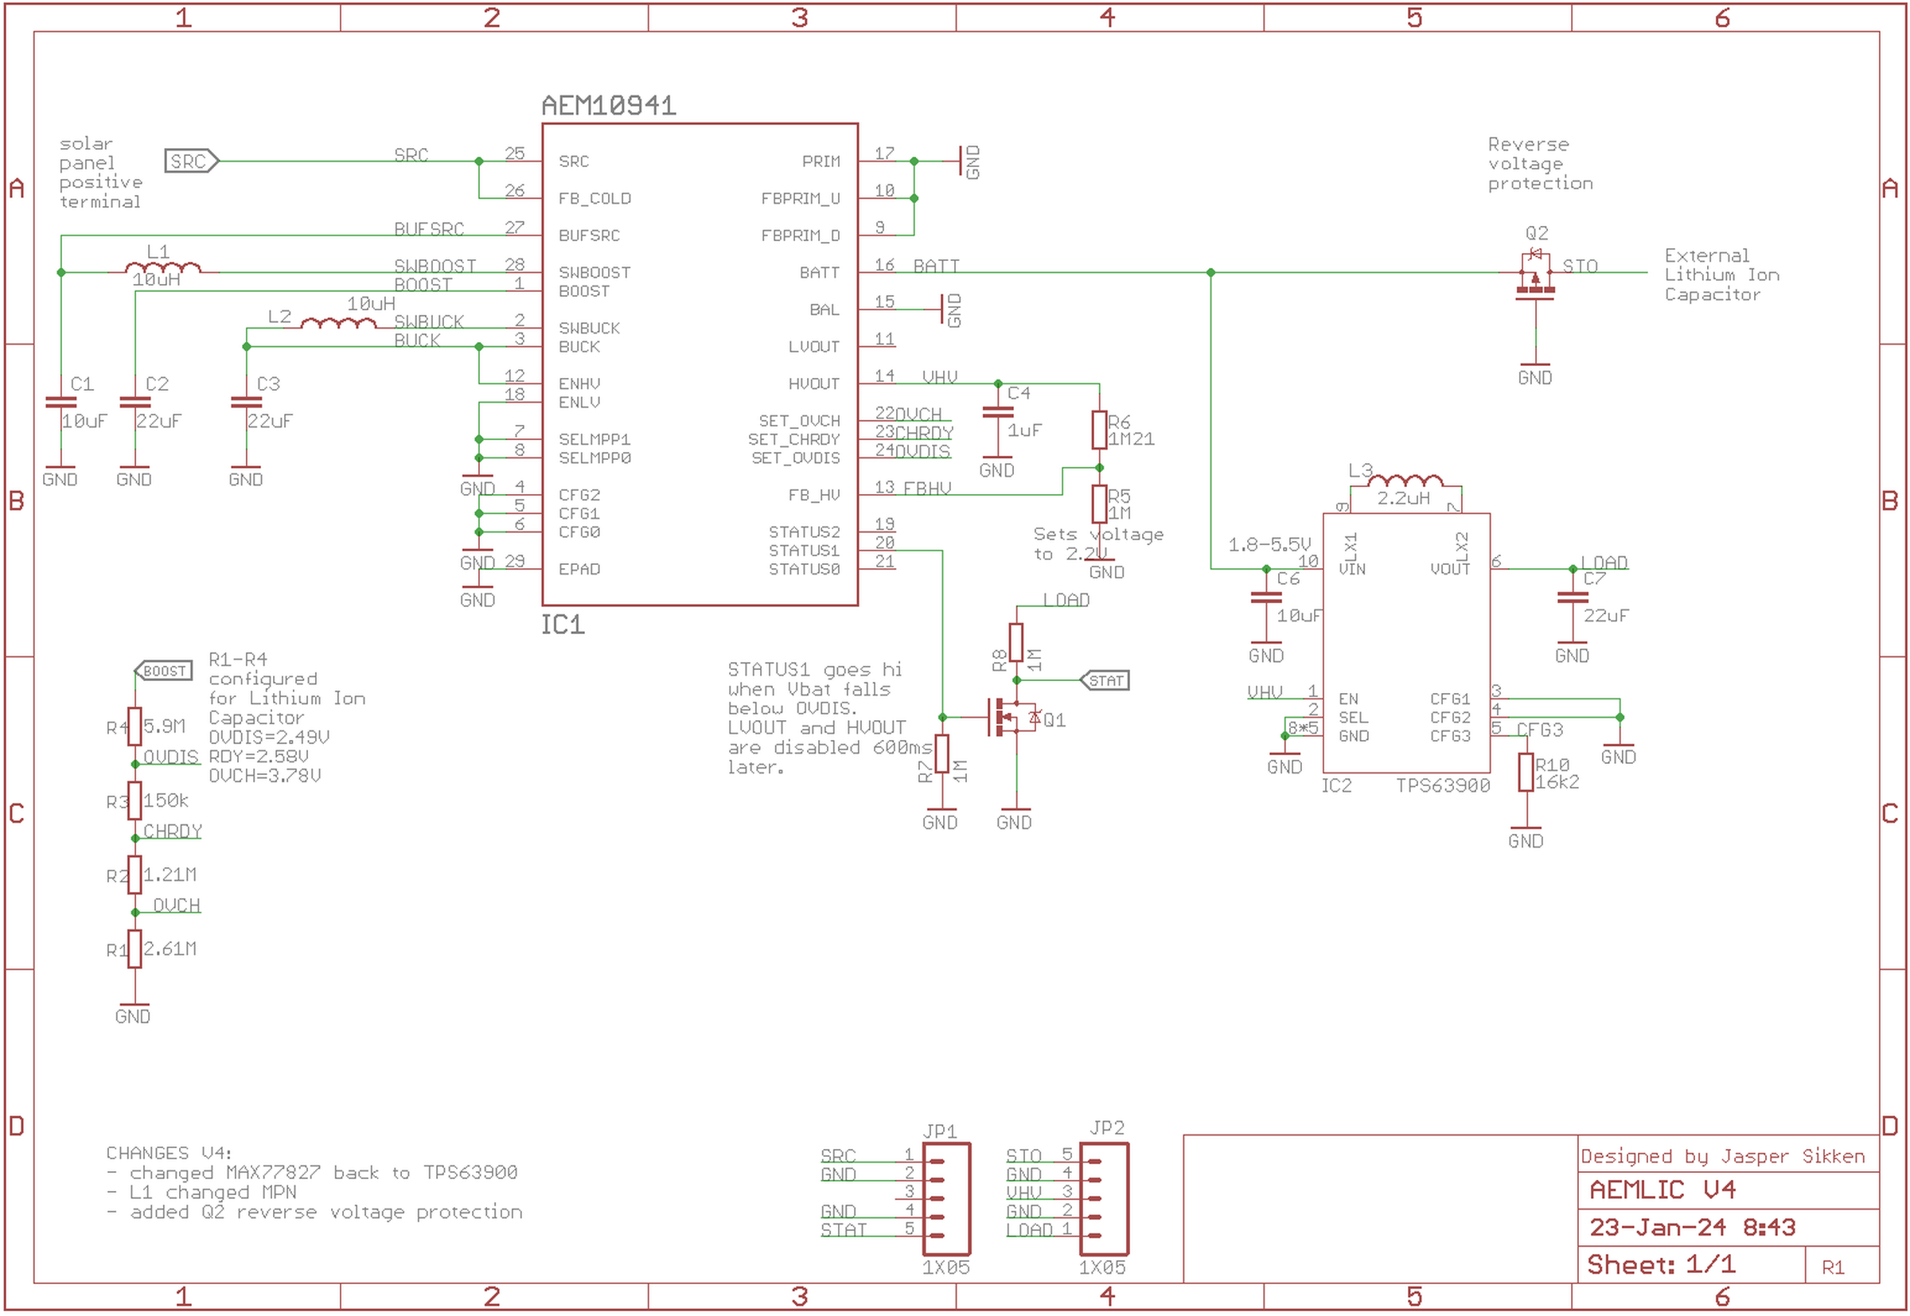Click the TPS63900 part label
This screenshot has height=1316, width=1910.
[1443, 786]
